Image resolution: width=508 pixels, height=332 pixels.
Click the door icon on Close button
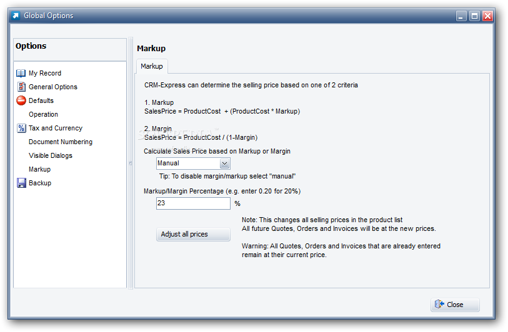(439, 304)
